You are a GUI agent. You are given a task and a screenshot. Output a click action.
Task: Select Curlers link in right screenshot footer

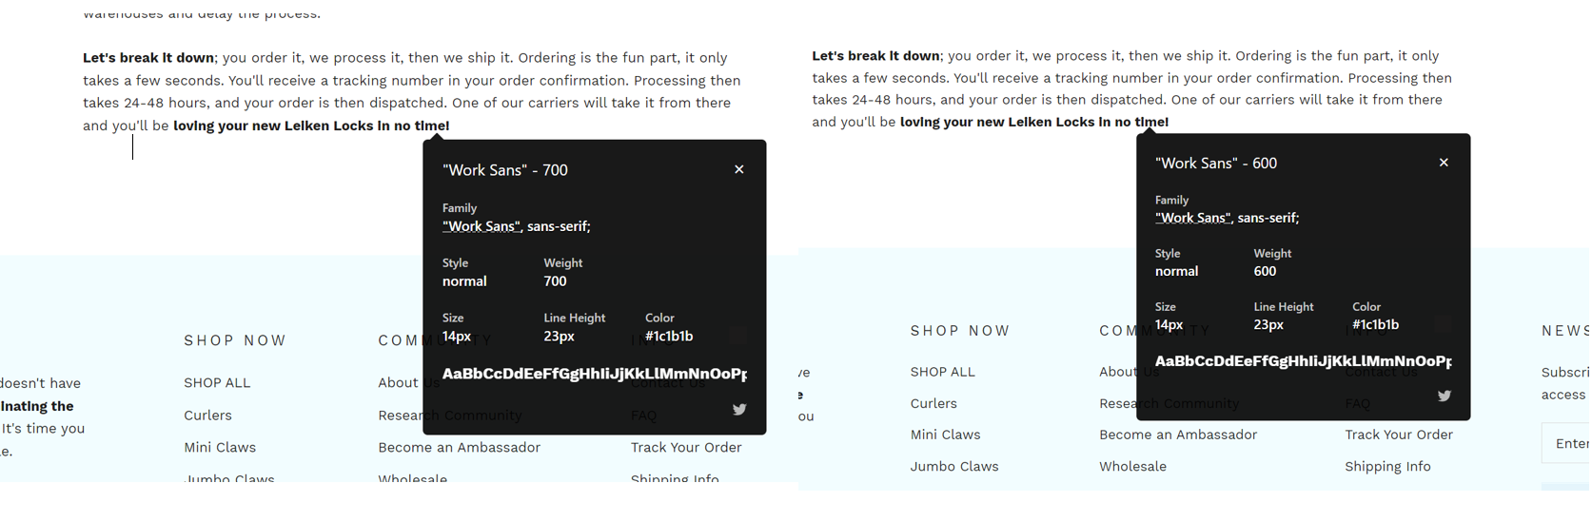click(x=934, y=403)
